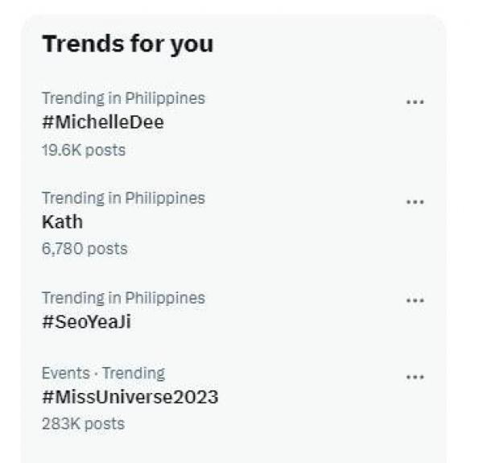The height and width of the screenshot is (463, 483).
Task: Open the #MichelleDee hashtag trend
Action: 102,122
